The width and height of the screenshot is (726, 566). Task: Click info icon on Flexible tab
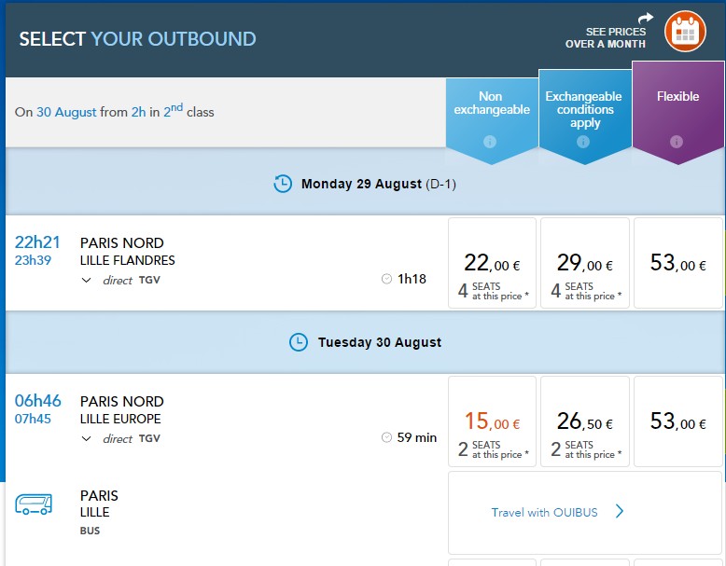click(x=677, y=142)
